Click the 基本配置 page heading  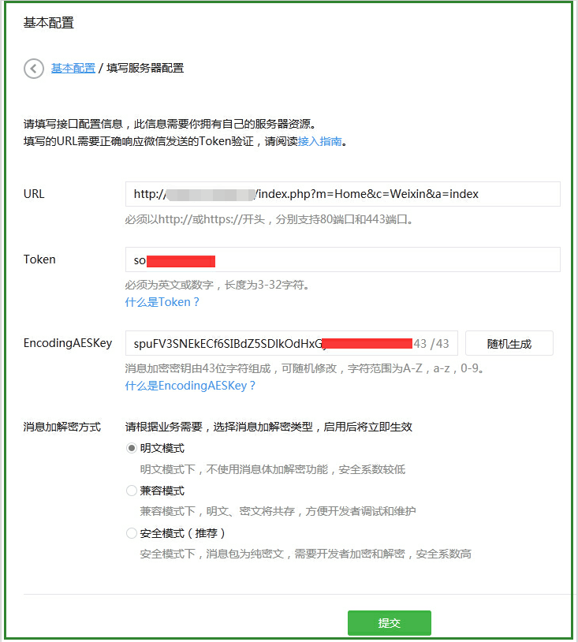[x=49, y=23]
